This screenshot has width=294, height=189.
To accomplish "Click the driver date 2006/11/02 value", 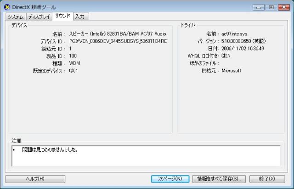I will coord(242,49).
